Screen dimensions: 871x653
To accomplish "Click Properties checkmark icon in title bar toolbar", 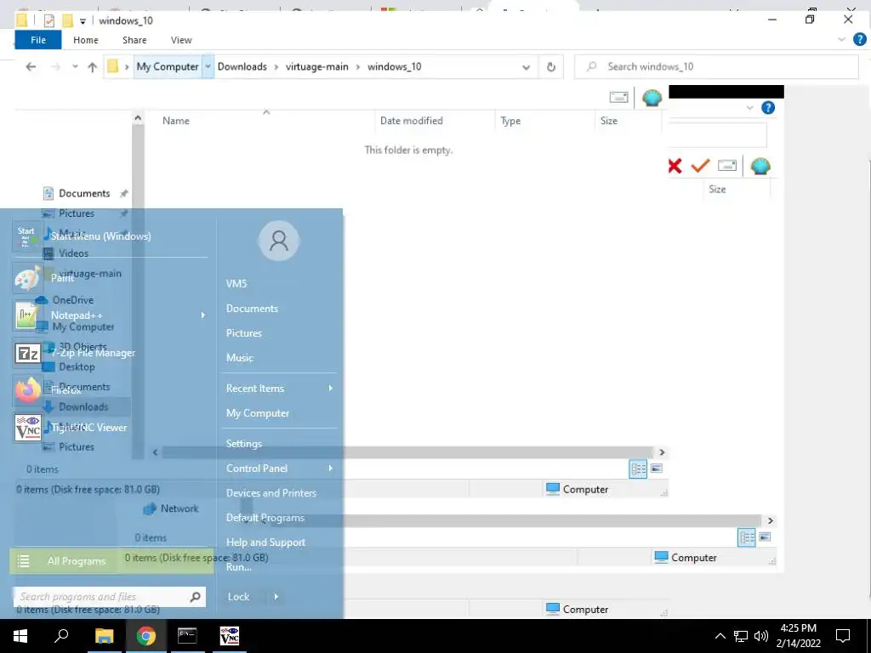I will pos(48,20).
